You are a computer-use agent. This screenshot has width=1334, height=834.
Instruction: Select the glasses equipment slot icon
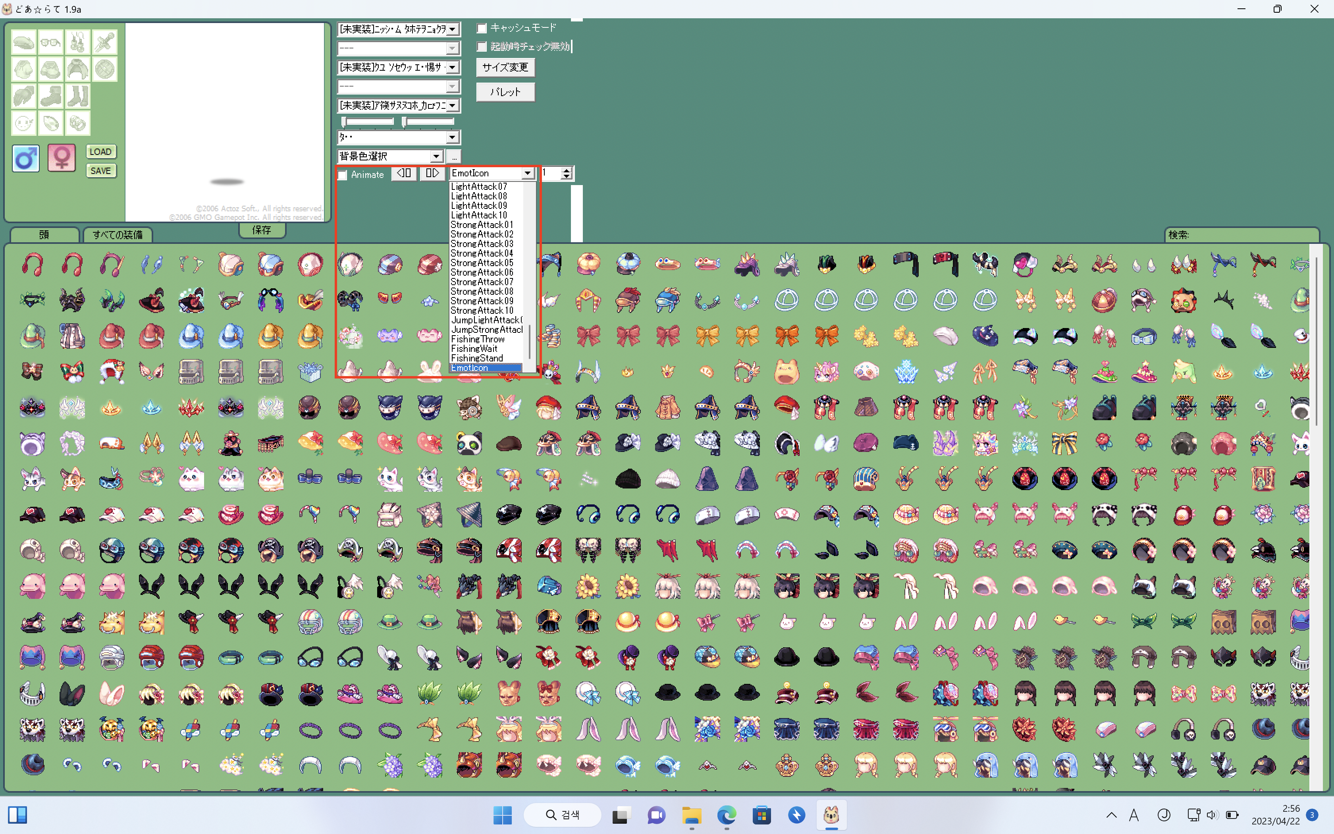point(51,42)
